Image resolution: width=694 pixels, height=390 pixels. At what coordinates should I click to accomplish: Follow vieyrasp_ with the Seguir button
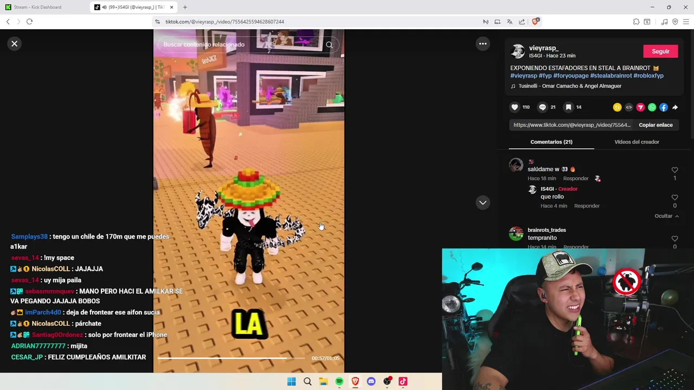[660, 51]
